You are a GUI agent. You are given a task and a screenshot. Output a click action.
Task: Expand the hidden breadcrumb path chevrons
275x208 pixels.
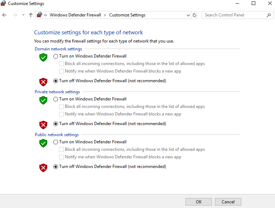coord(46,15)
